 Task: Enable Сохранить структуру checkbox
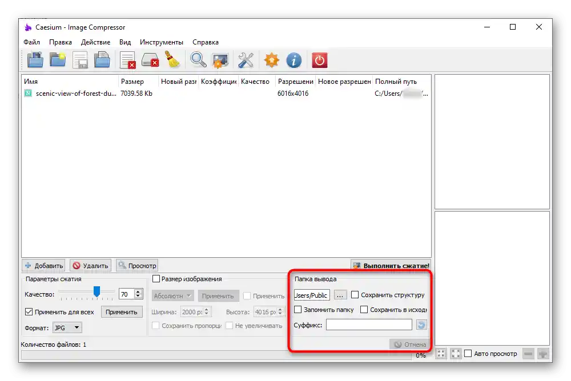coord(355,295)
